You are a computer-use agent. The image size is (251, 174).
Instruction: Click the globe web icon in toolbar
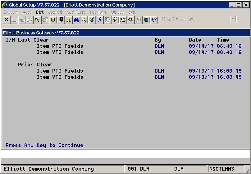[92, 20]
